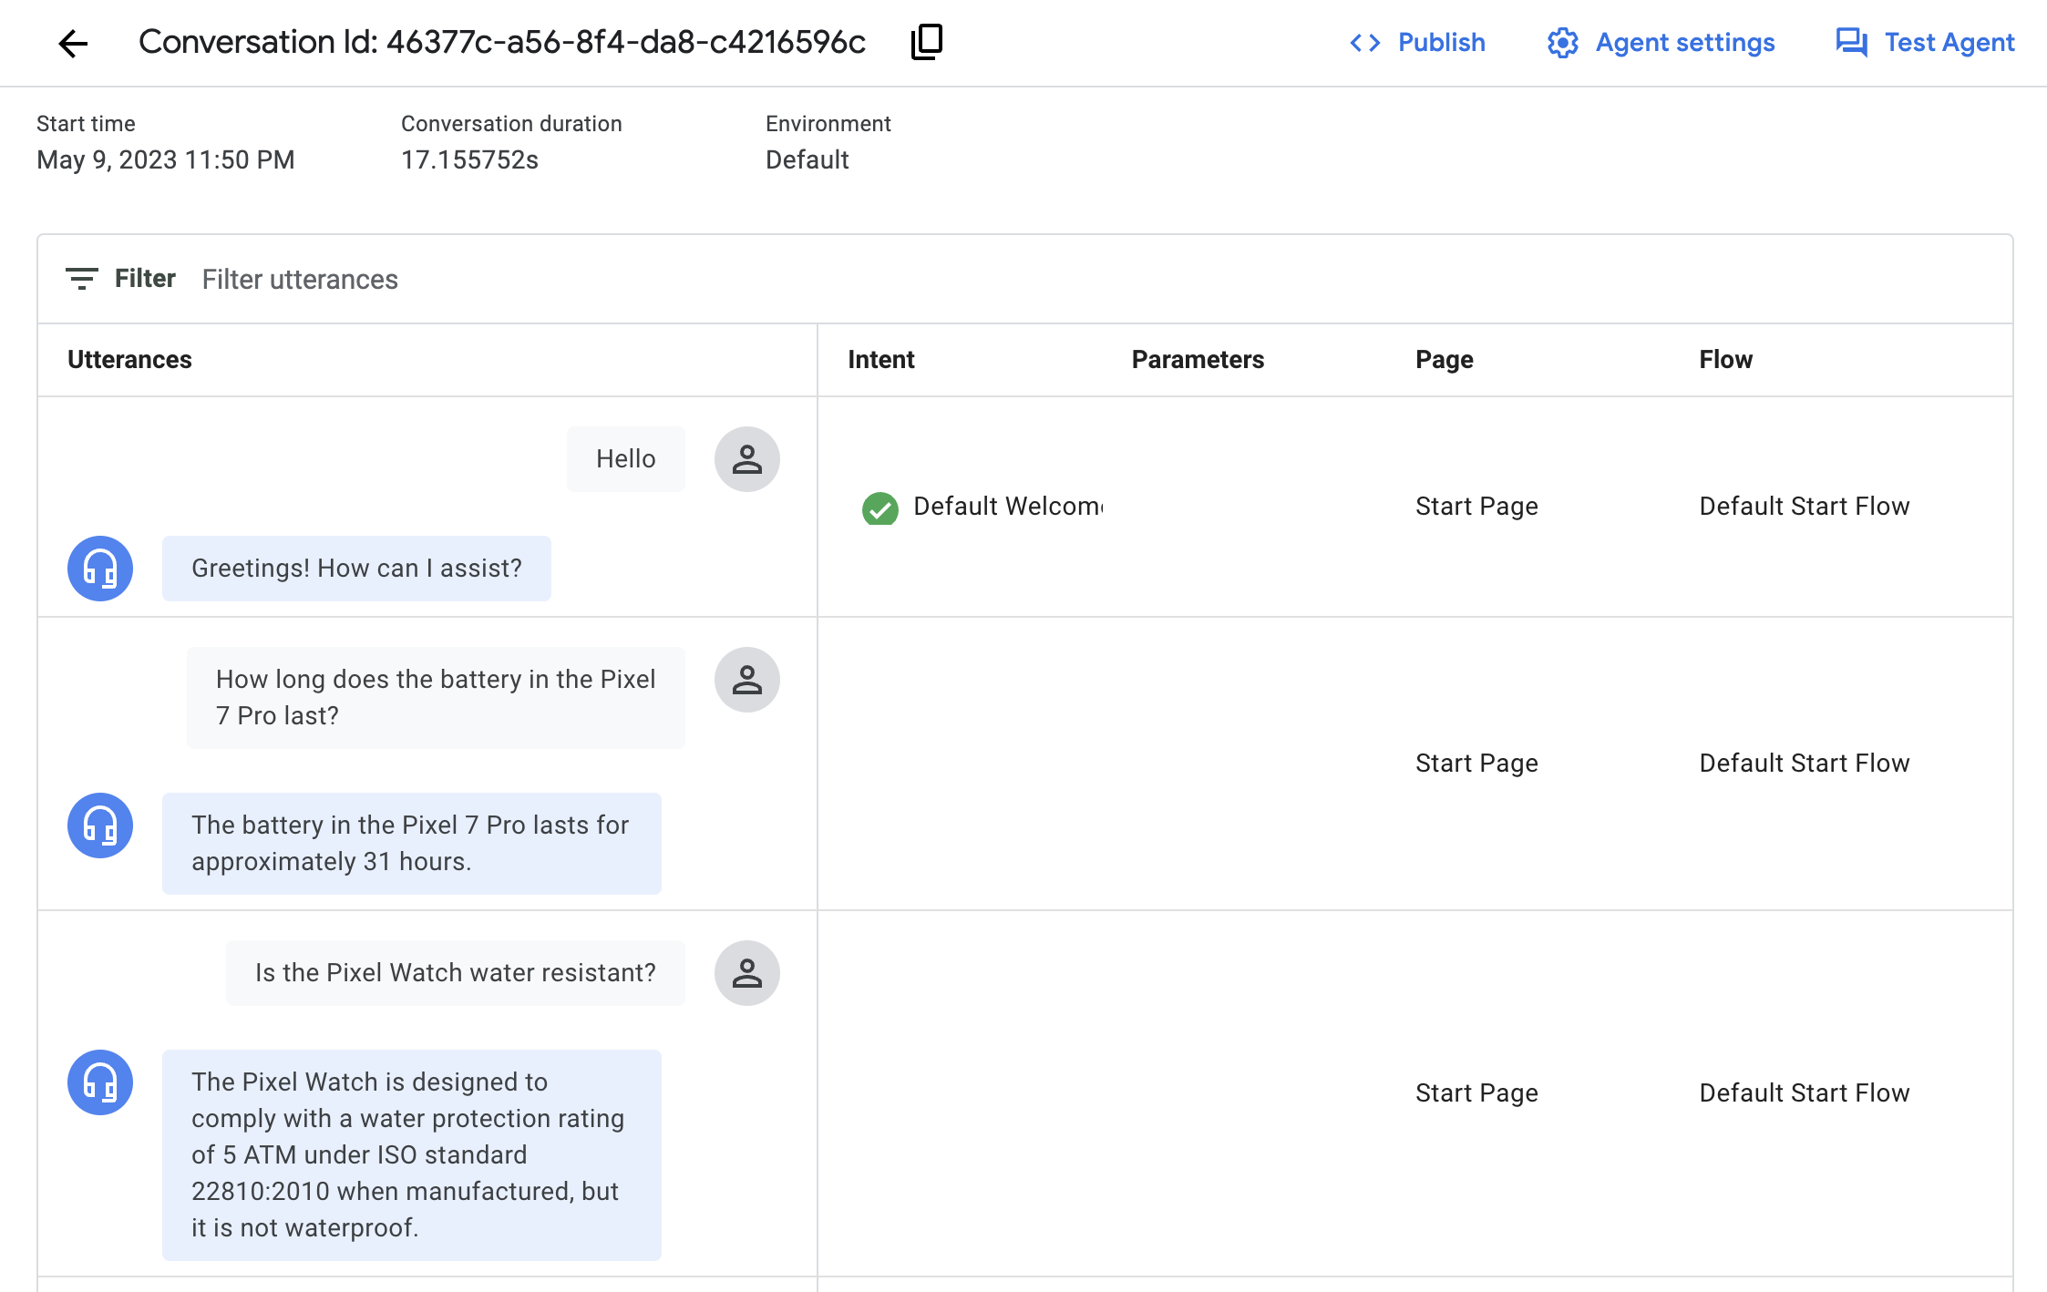
Task: Expand the Flow column header
Action: (1725, 359)
